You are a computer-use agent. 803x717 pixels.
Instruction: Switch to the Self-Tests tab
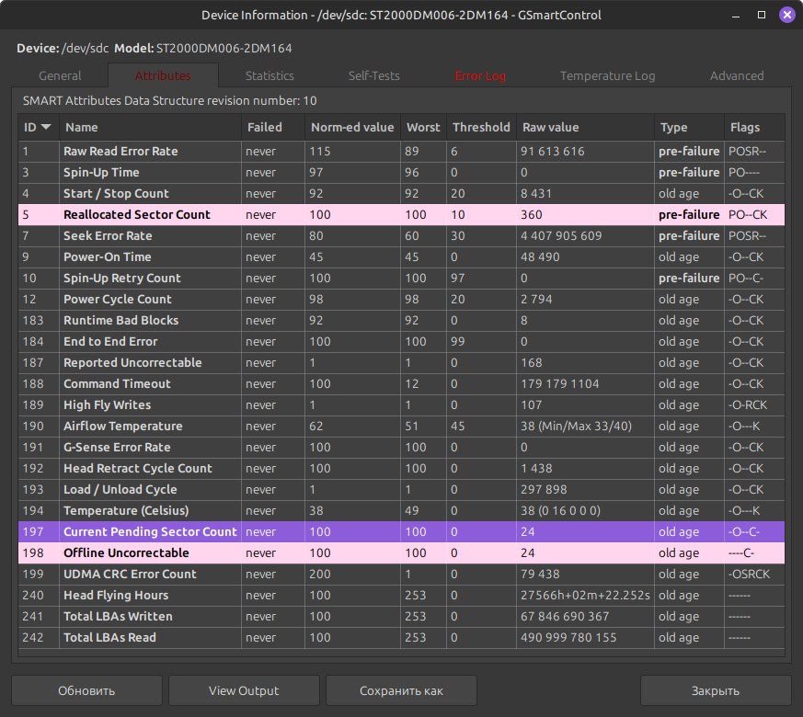[x=373, y=75]
